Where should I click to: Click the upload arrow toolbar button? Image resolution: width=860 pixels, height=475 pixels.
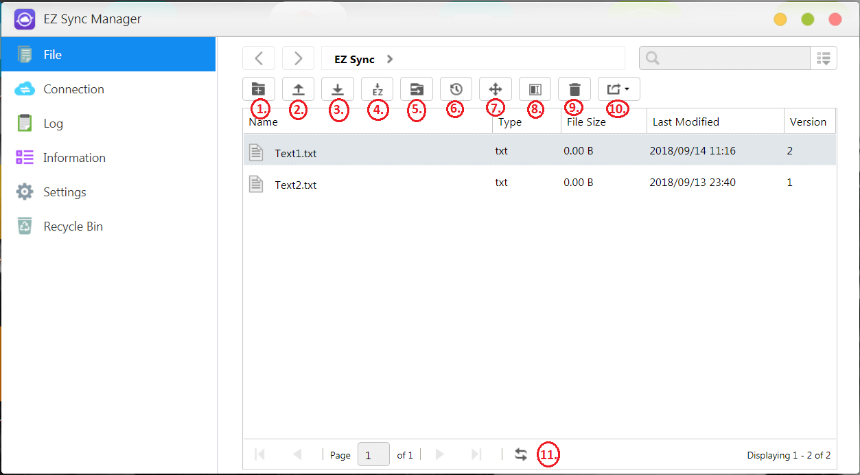coord(298,89)
